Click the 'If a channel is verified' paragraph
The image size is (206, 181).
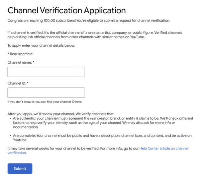click(x=95, y=35)
